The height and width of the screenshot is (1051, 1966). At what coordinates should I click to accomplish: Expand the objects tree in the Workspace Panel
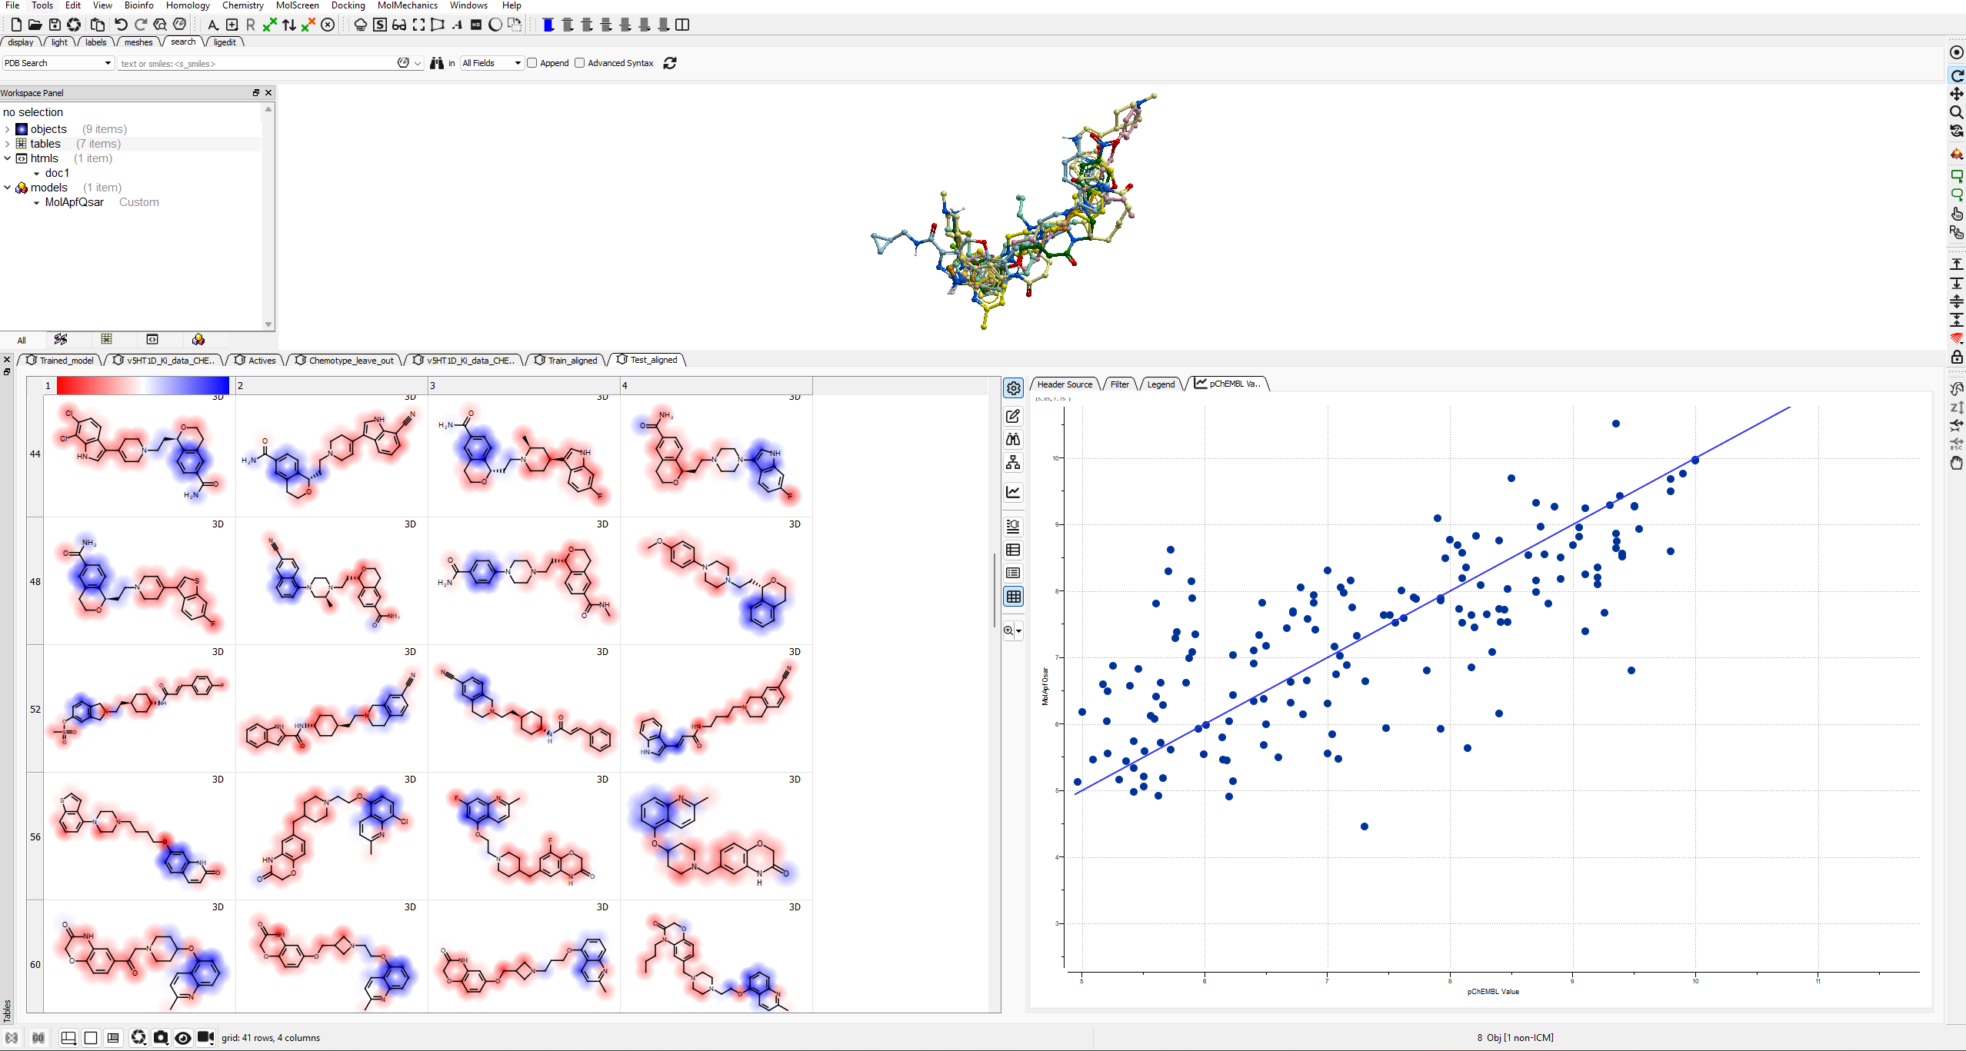(x=7, y=128)
